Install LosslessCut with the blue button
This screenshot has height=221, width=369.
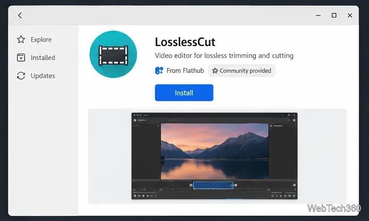click(x=184, y=93)
